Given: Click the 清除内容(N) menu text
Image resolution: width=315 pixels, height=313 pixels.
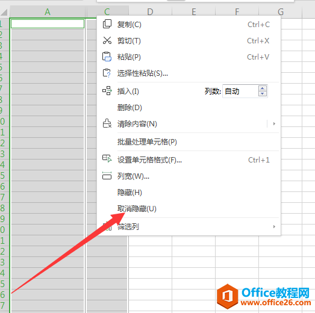Looking at the screenshot, I should [x=137, y=124].
